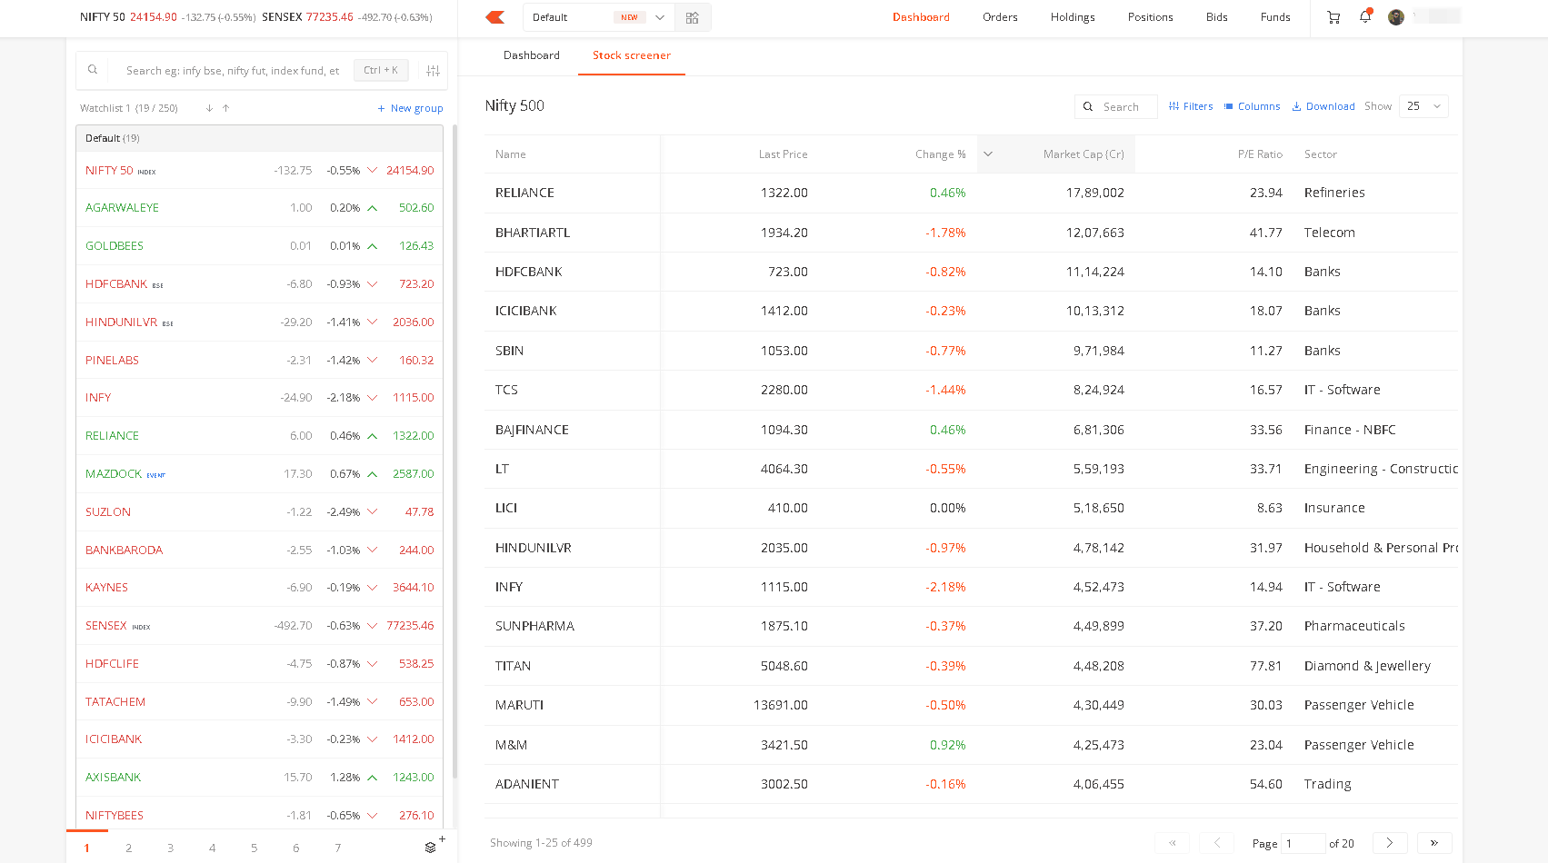This screenshot has height=863, width=1548.
Task: Open the widgets layout icon beside Default
Action: pyautogui.click(x=693, y=17)
